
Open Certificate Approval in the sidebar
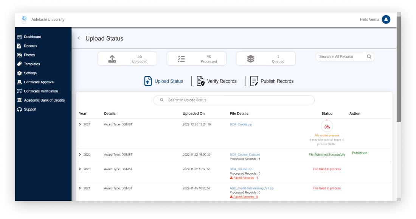pos(38,82)
